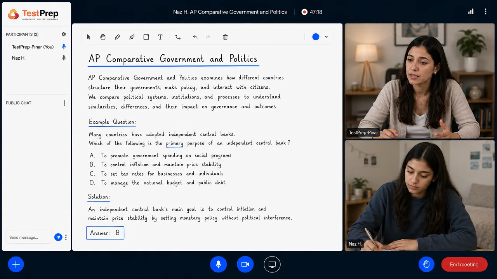Click End meeting button

point(464,264)
